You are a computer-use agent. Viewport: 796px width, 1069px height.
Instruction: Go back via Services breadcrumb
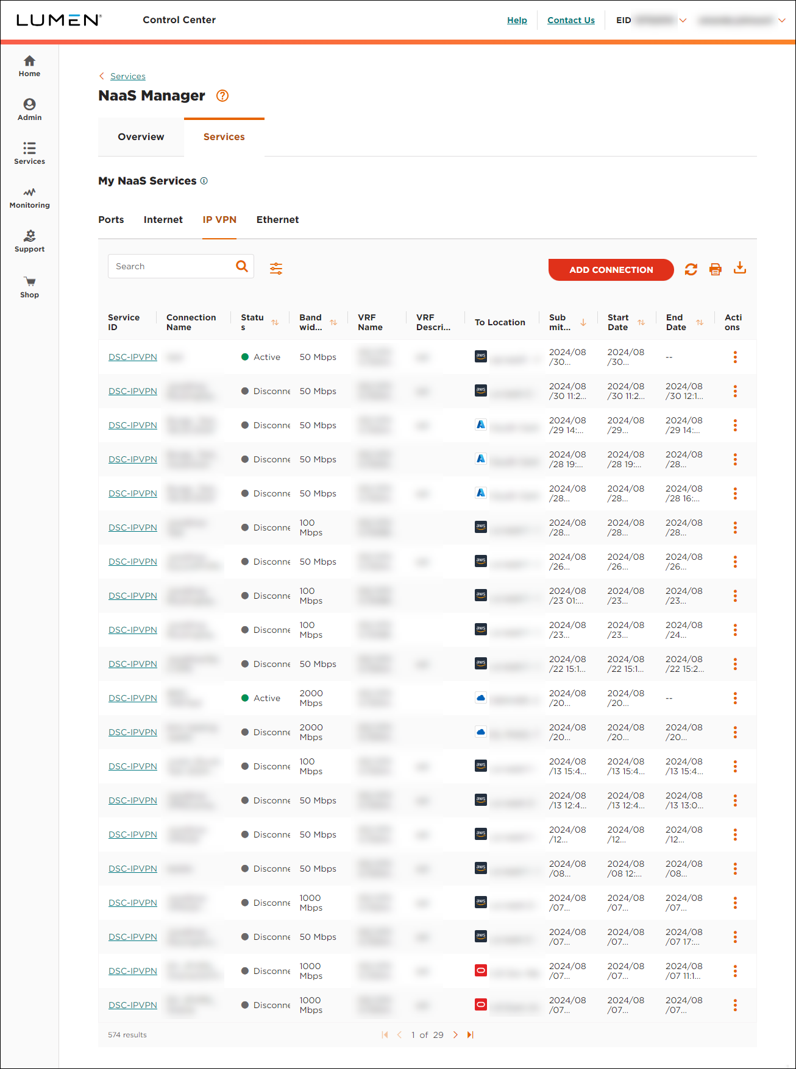point(128,76)
